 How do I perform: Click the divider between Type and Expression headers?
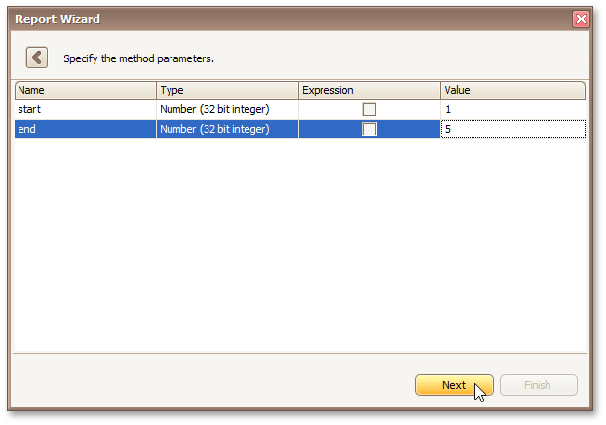[298, 91]
